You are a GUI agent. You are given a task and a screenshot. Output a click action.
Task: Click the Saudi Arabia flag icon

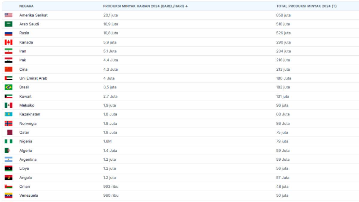pyautogui.click(x=8, y=24)
